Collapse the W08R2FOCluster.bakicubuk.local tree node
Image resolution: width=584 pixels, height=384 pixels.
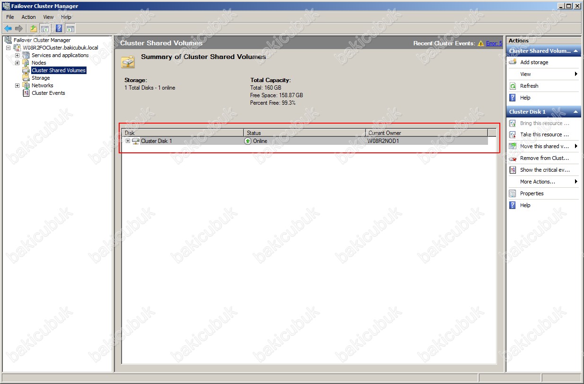(8, 48)
